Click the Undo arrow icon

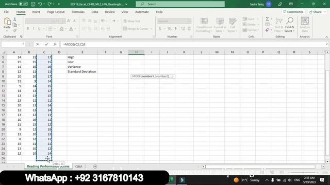(40, 4)
